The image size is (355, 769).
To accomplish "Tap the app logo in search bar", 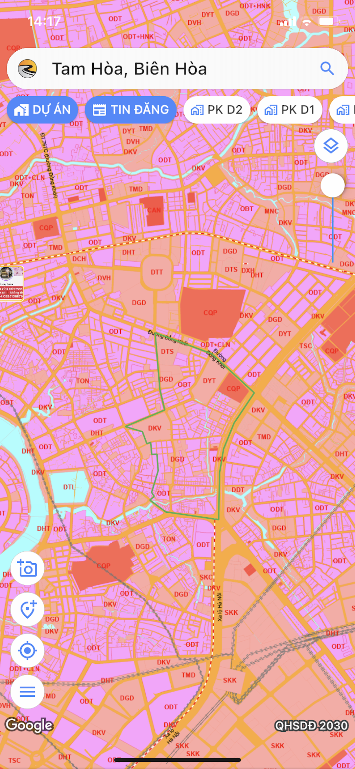I will point(27,68).
